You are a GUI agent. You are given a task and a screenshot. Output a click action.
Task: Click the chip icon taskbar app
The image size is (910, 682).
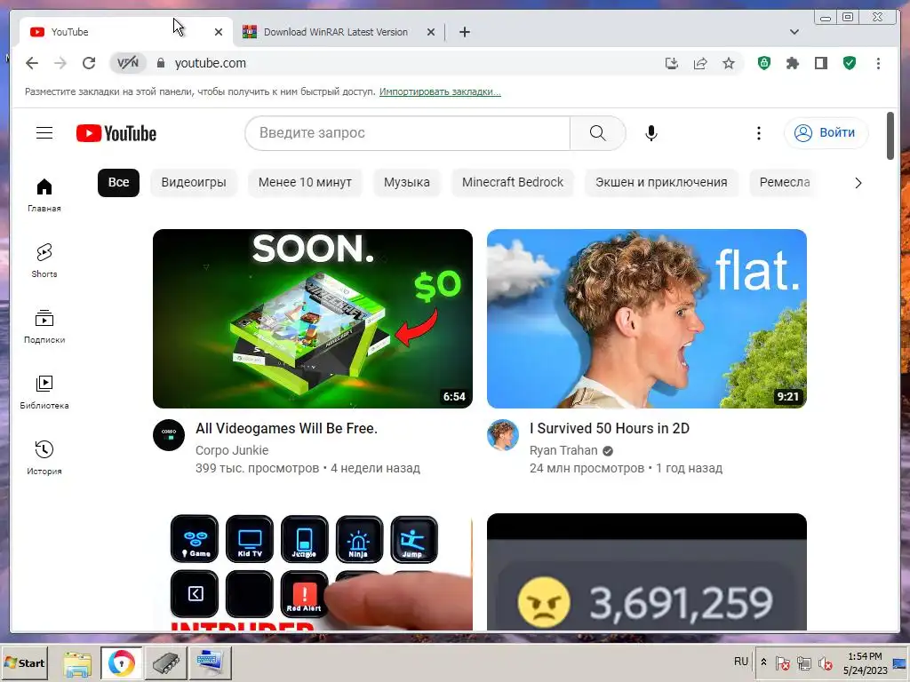tap(165, 662)
